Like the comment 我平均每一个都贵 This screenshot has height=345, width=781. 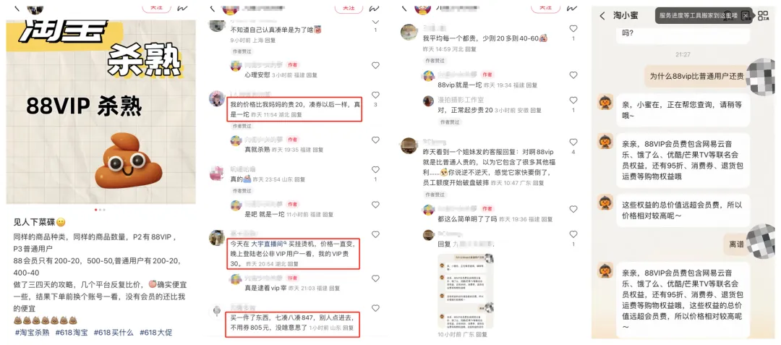point(573,29)
